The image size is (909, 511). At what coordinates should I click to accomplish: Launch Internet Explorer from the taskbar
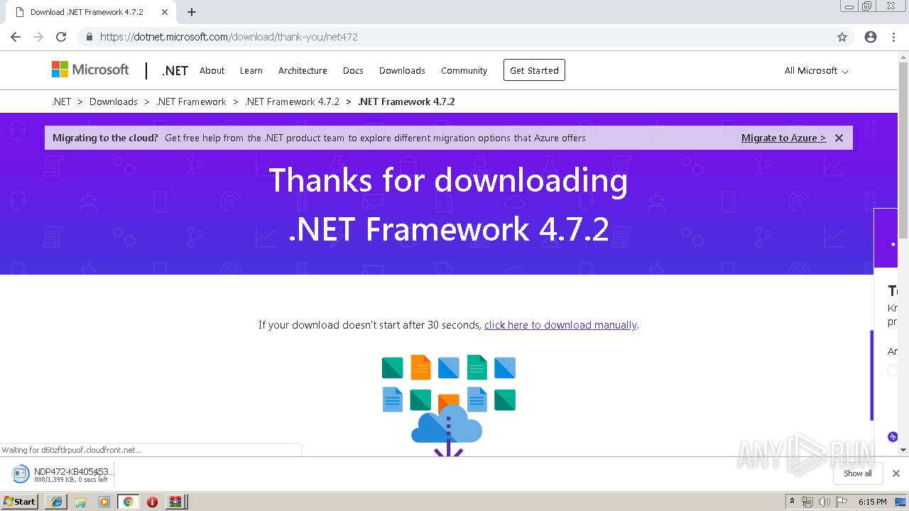56,501
